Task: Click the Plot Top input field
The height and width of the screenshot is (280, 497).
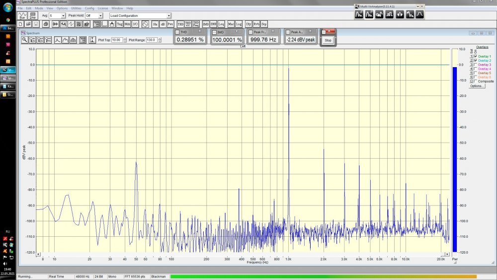Action: click(116, 40)
